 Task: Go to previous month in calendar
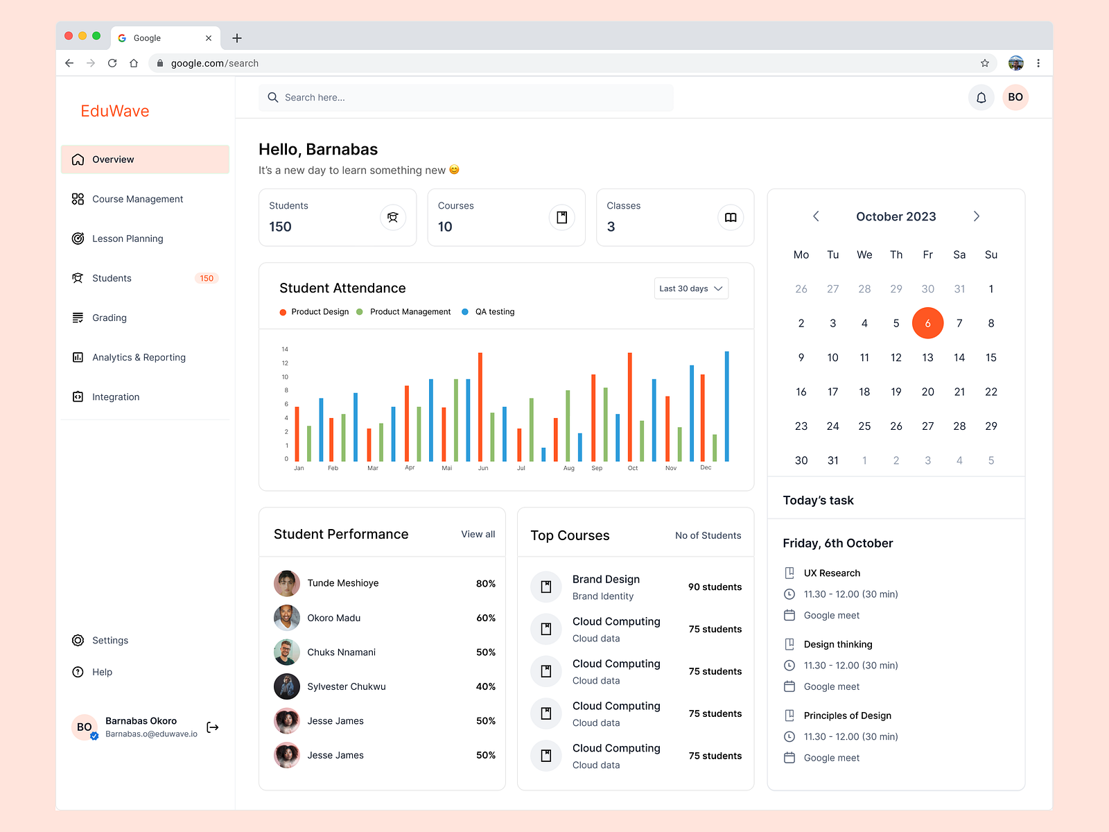[x=817, y=216]
